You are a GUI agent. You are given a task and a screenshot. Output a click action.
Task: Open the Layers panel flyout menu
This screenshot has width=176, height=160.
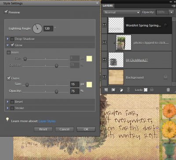point(173,6)
